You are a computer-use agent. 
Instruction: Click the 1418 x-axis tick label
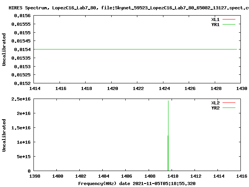tap(86, 88)
